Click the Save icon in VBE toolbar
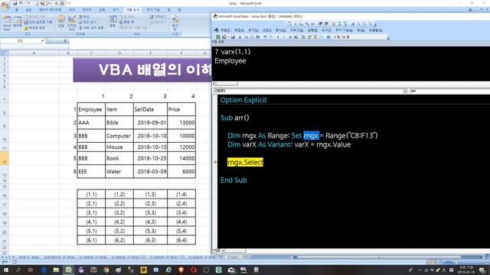 (233, 37)
